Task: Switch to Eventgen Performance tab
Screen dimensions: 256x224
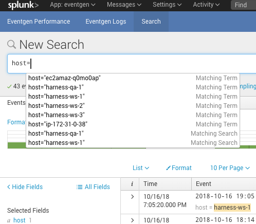Action: pos(39,22)
